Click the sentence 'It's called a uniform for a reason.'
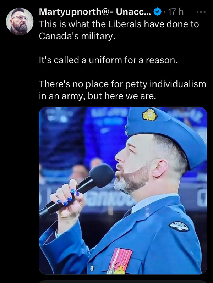Image resolution: width=213 pixels, height=283 pixels. click(x=108, y=60)
